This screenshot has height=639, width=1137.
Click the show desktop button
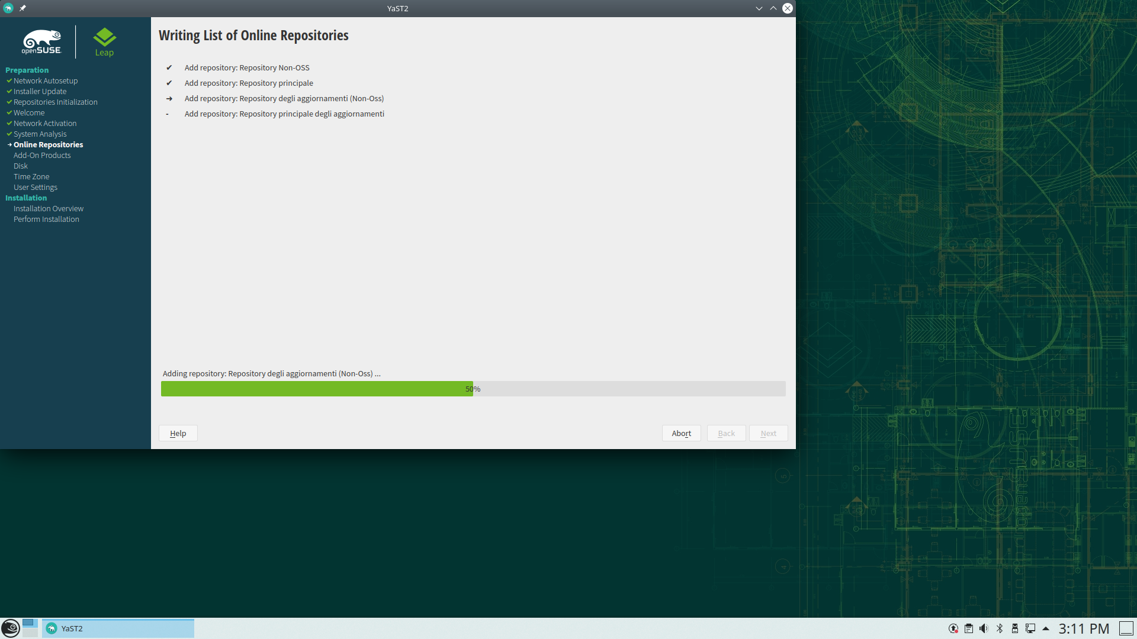coord(1126,628)
